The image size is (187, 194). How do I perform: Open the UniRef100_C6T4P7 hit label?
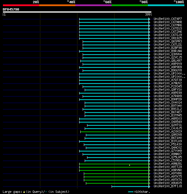coord(168,19)
